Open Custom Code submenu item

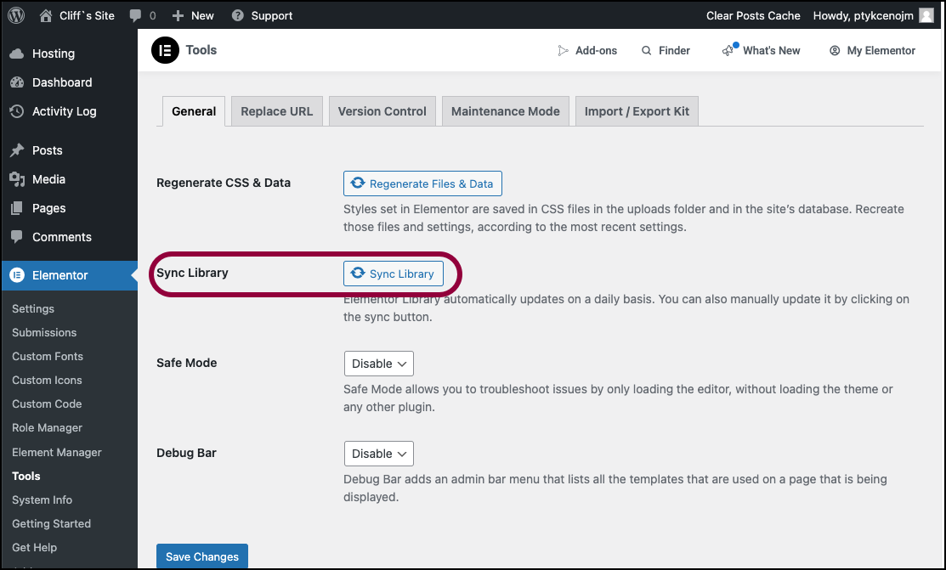tap(47, 404)
